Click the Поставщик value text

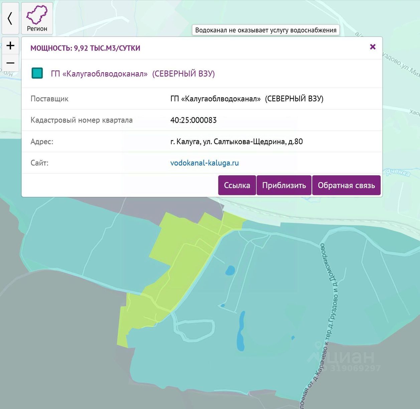(247, 99)
